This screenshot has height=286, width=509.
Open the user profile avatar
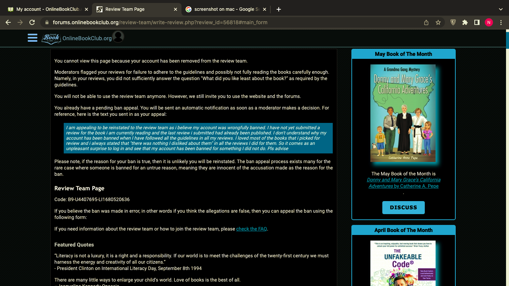click(118, 36)
